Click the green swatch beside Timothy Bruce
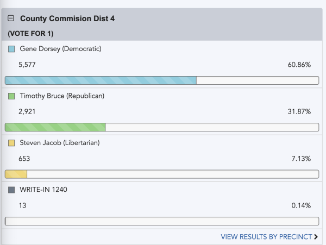 coord(11,96)
